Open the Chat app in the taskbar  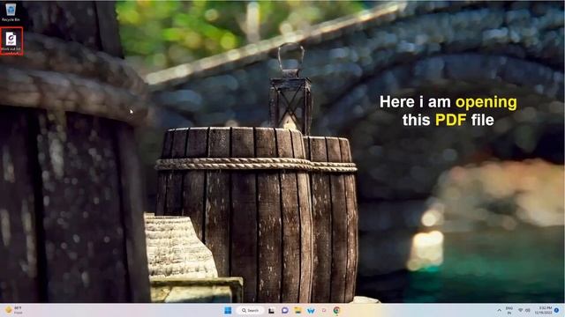click(284, 310)
